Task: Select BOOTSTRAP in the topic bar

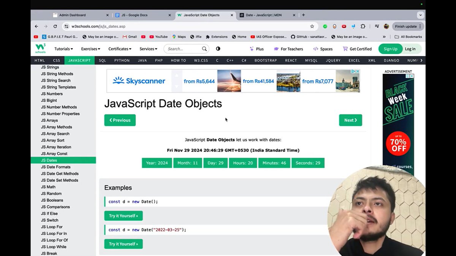Action: coord(266,60)
